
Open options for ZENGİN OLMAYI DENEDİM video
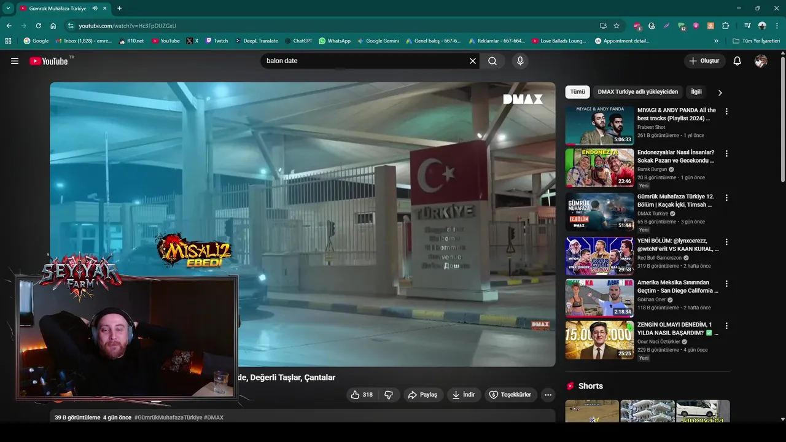(x=726, y=325)
